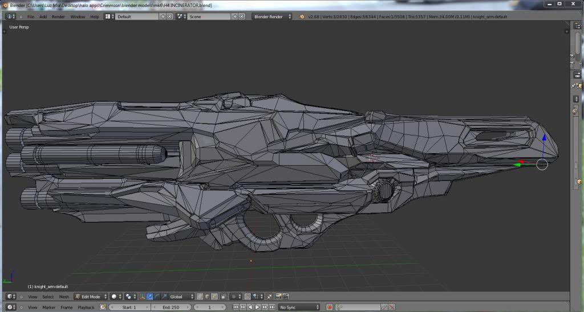The height and width of the screenshot is (312, 584).
Task: Open the Edit Mode dropdown
Action: click(90, 297)
